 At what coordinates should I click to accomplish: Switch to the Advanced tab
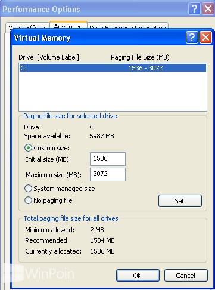click(x=68, y=26)
